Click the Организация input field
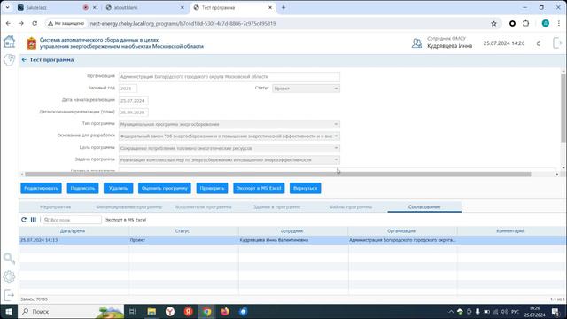 point(229,77)
